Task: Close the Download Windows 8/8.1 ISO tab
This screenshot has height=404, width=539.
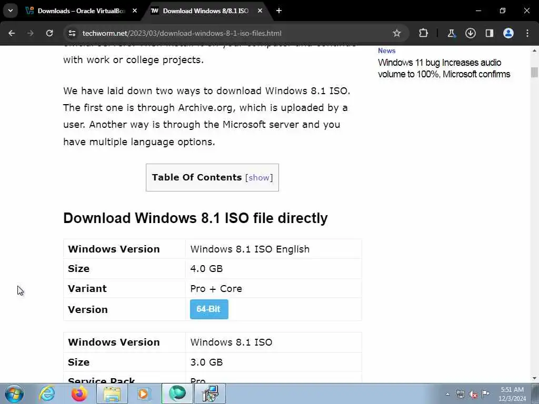Action: tap(260, 11)
